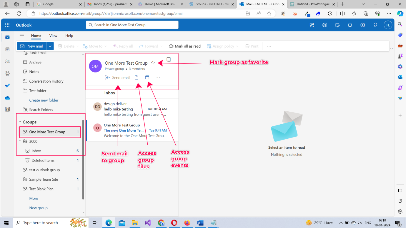The width and height of the screenshot is (406, 228).
Task: Open Sample Team Site group
Action: (x=49, y=179)
